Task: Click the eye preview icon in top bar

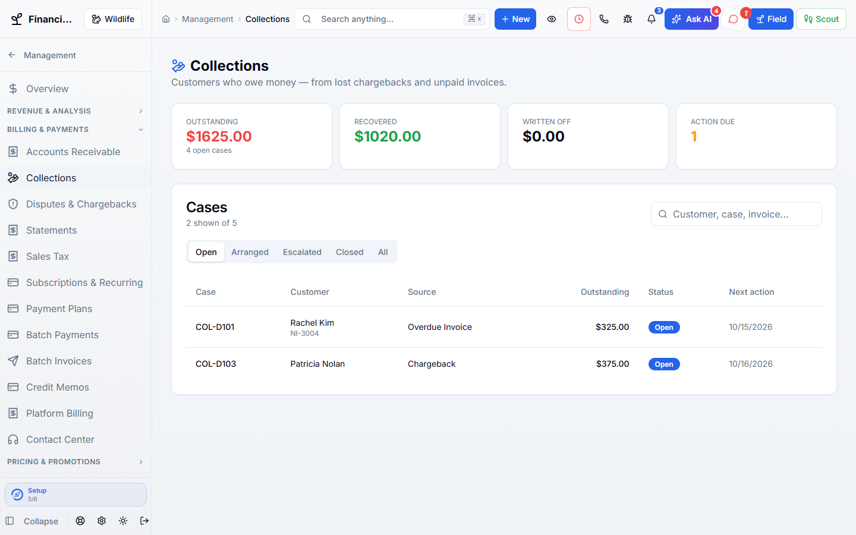Action: click(552, 19)
